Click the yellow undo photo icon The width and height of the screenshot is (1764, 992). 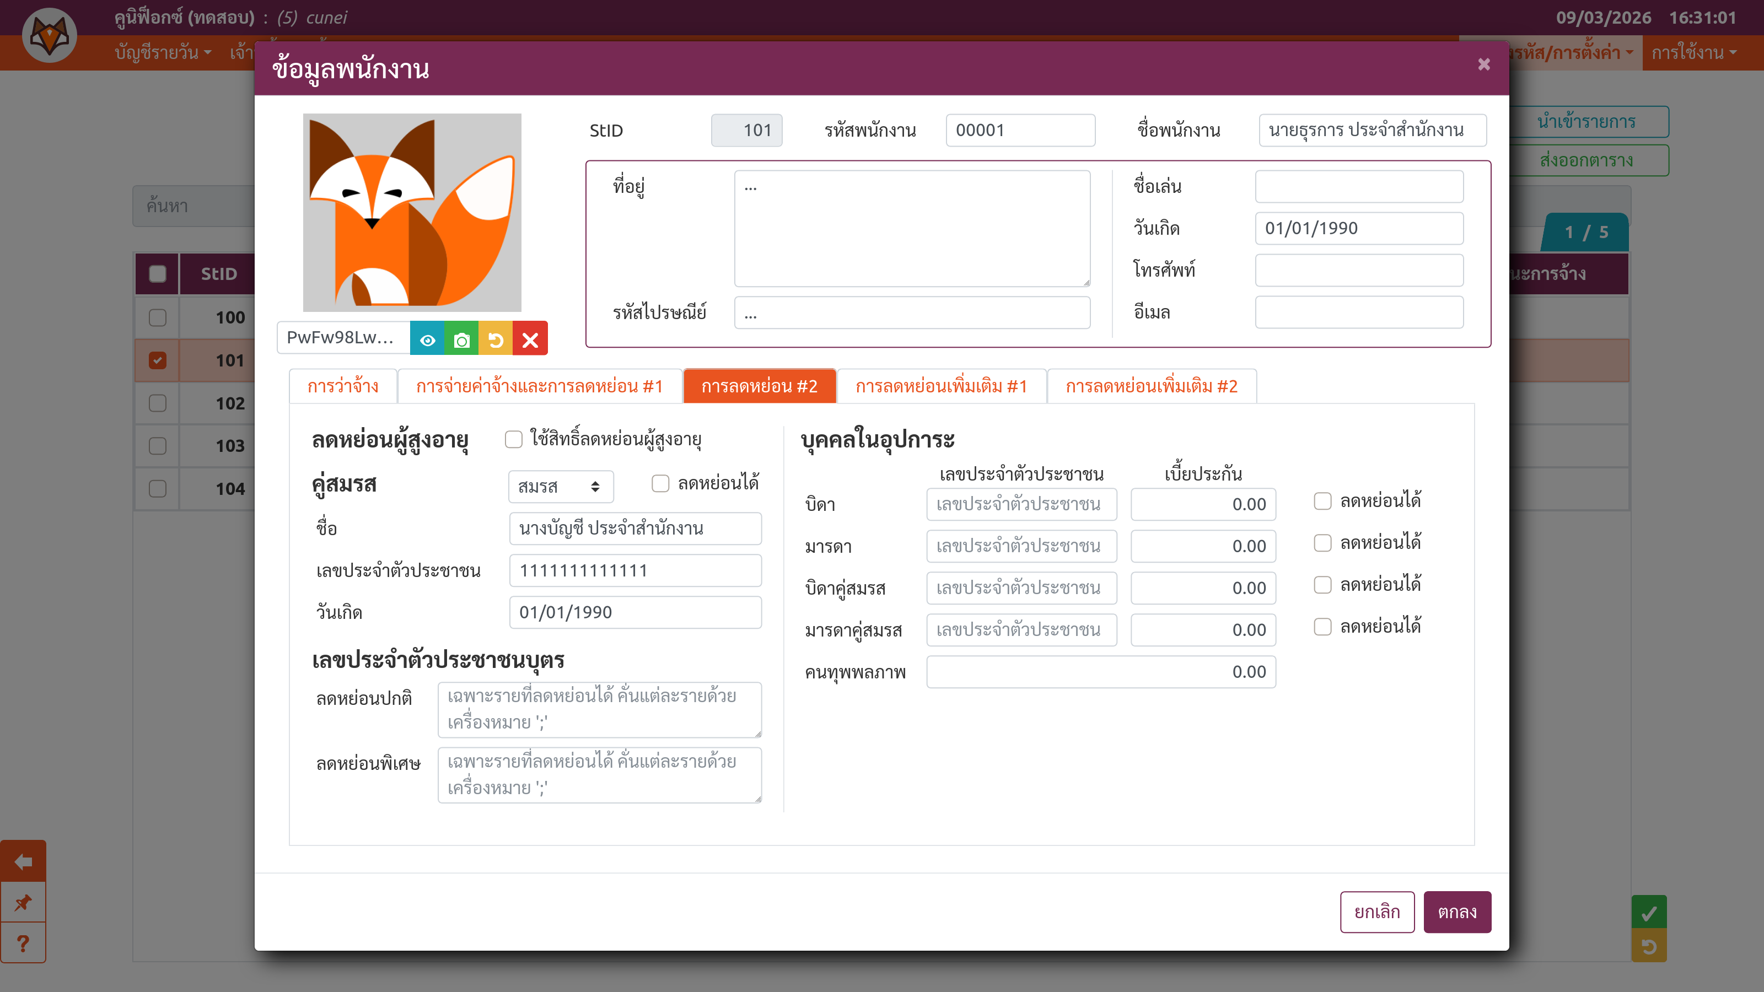[496, 339]
